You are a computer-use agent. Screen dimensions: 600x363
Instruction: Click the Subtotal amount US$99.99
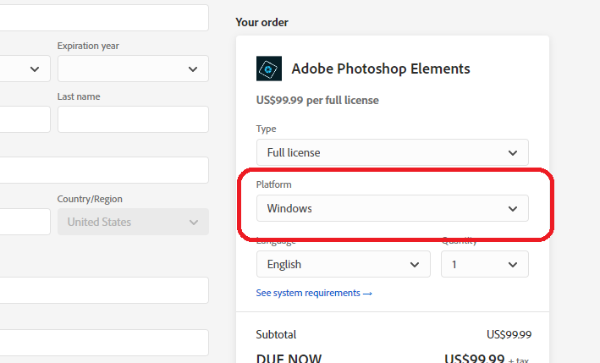click(509, 334)
